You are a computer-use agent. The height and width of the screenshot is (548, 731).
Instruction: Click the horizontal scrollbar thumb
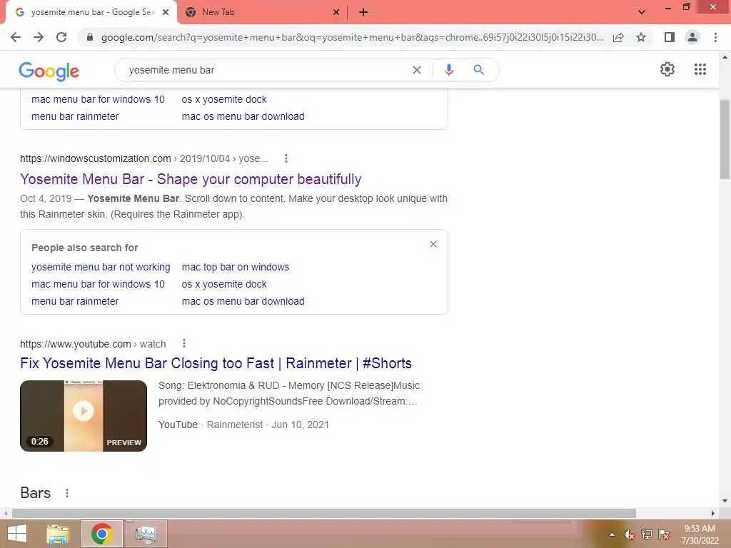[x=323, y=513]
